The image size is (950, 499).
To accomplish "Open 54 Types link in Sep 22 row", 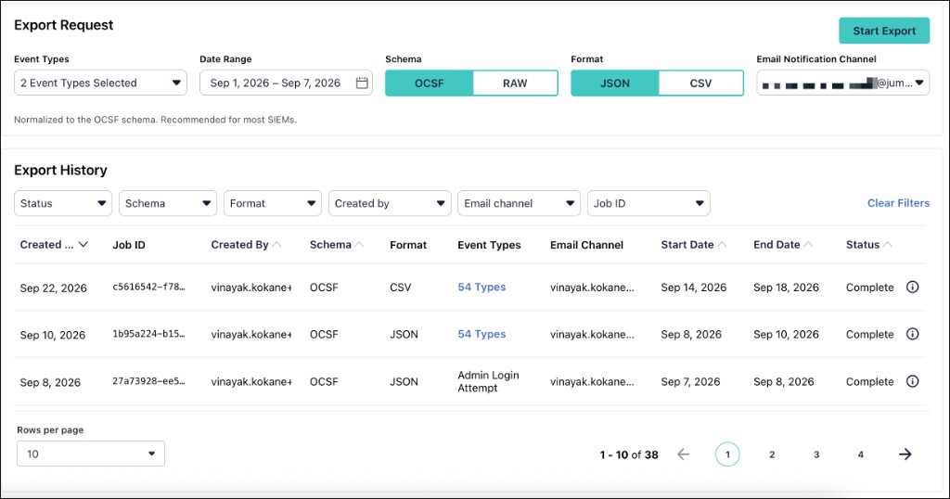I will pos(481,287).
